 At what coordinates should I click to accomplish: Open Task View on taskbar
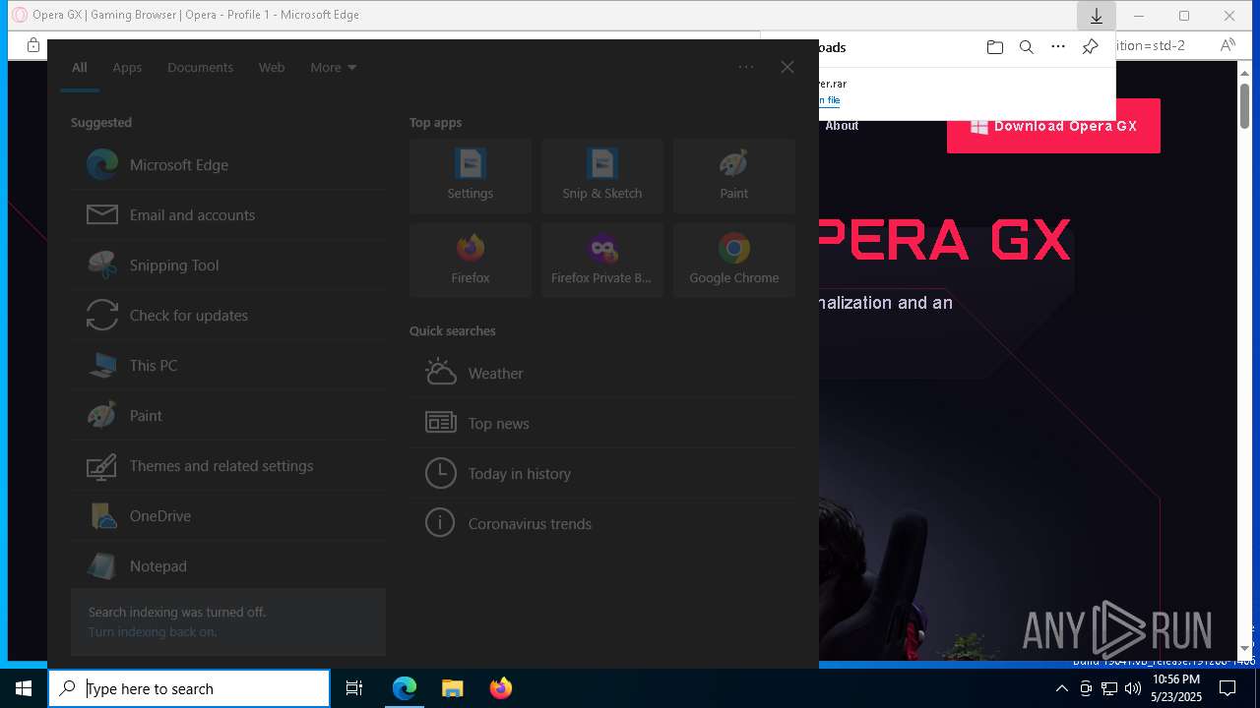(354, 688)
